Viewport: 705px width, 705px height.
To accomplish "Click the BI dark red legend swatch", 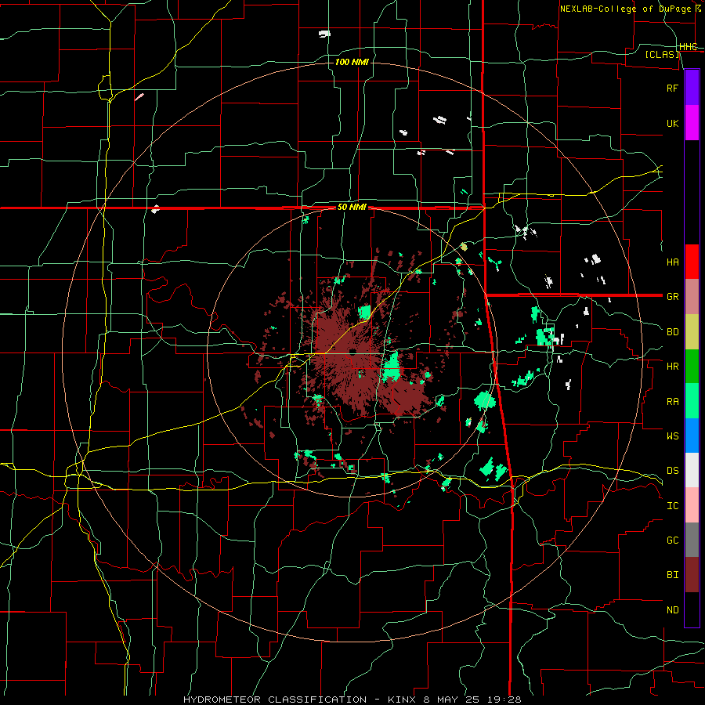I will coord(692,575).
